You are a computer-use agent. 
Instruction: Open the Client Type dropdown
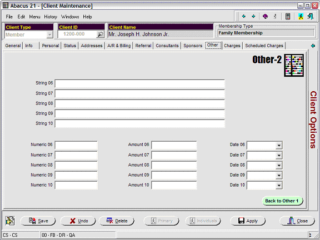click(49, 34)
